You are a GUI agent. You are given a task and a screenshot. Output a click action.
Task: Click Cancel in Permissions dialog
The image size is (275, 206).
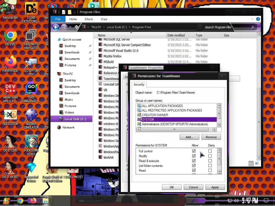(x=193, y=187)
